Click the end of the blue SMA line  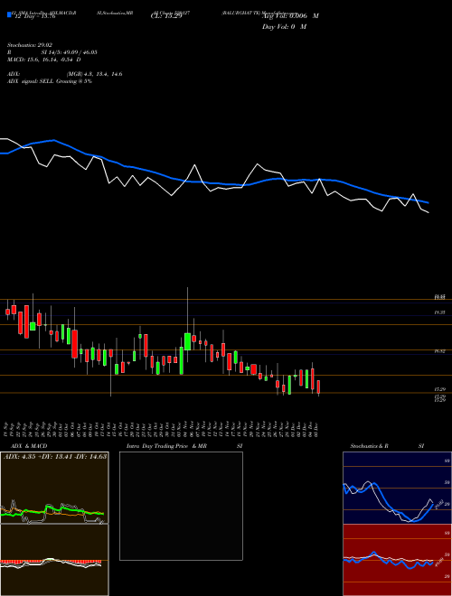pos(428,203)
